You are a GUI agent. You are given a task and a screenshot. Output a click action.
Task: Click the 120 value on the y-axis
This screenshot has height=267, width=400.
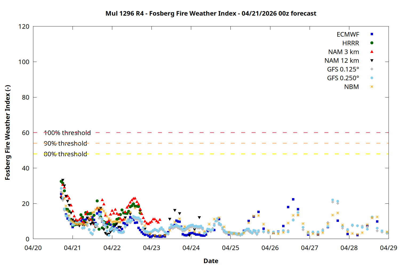(x=24, y=27)
